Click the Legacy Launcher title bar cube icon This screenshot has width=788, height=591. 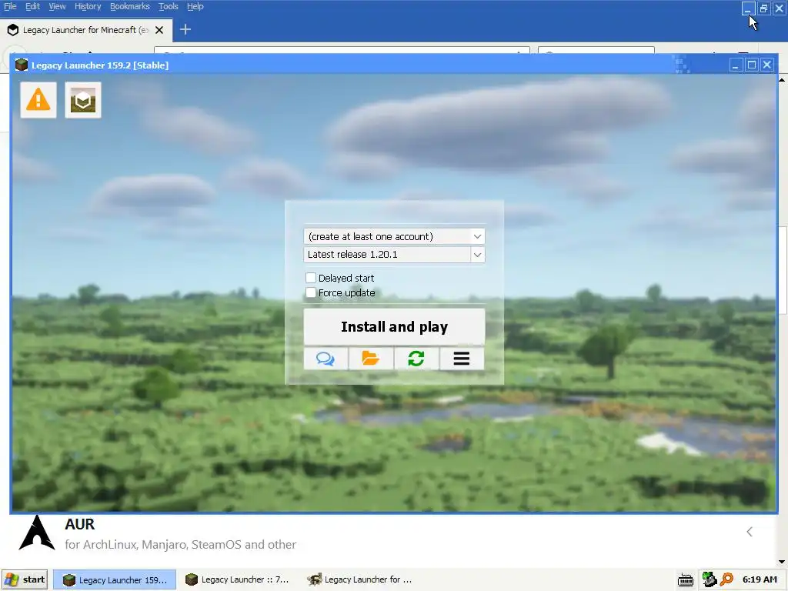pyautogui.click(x=21, y=65)
